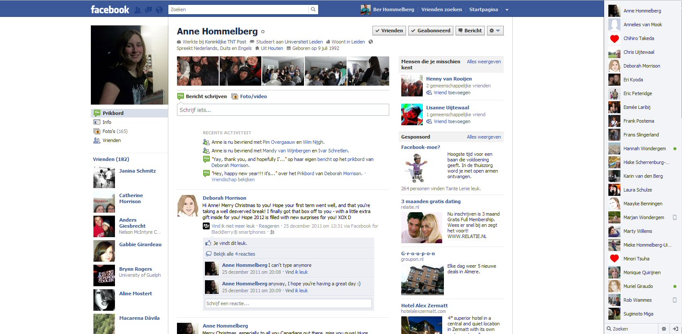Open last photo in profile photo strip

pyautogui.click(x=368, y=71)
